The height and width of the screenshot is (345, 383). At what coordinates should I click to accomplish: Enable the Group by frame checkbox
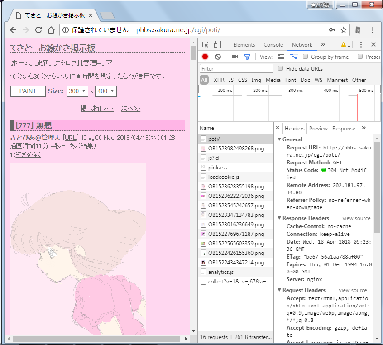305,57
